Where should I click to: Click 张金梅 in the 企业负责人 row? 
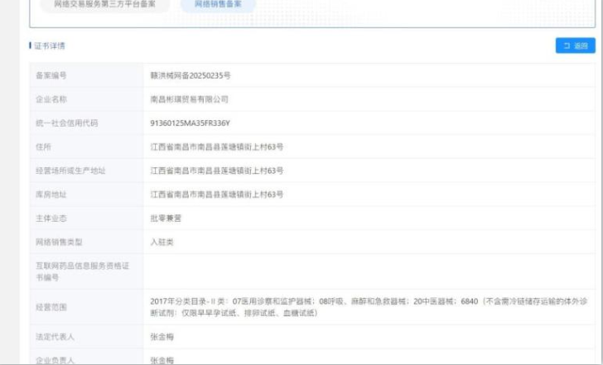162,360
